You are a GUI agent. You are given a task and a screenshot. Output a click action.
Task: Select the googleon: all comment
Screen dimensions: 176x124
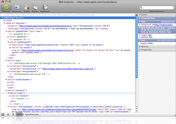coord(20,39)
